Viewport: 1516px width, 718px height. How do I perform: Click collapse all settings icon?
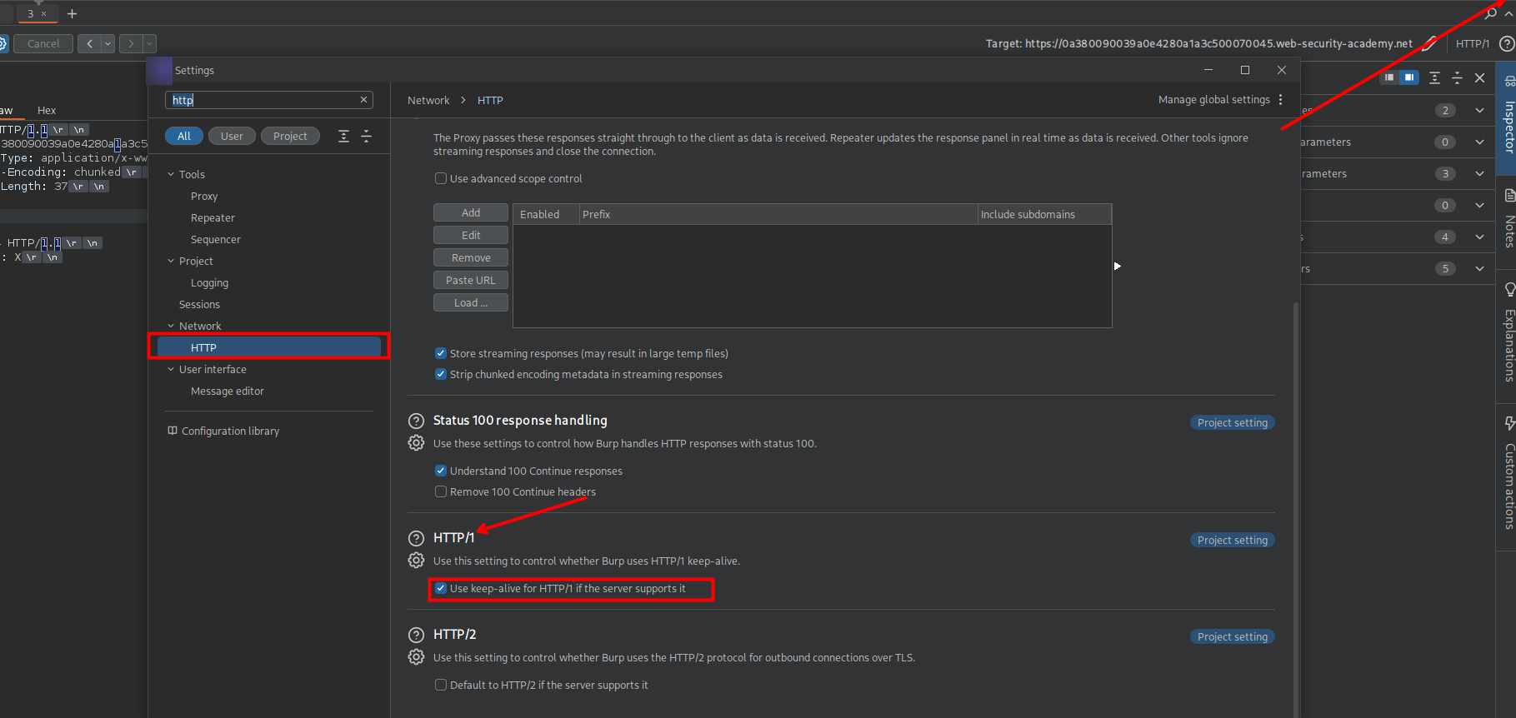click(x=366, y=137)
